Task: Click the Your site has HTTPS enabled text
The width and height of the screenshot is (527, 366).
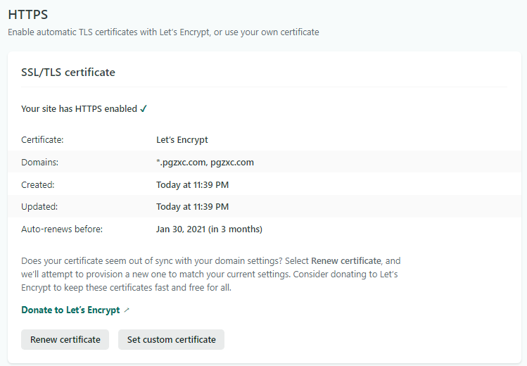Action: (79, 109)
